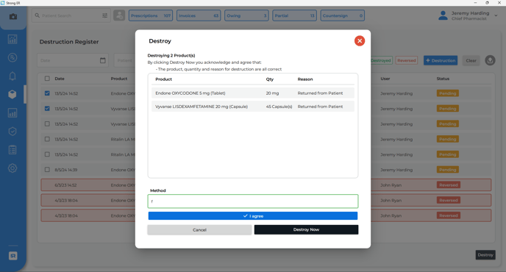Uncheck the checked 13/5/24 Vyvanse row checkbox
This screenshot has width=506, height=272.
pos(47,108)
